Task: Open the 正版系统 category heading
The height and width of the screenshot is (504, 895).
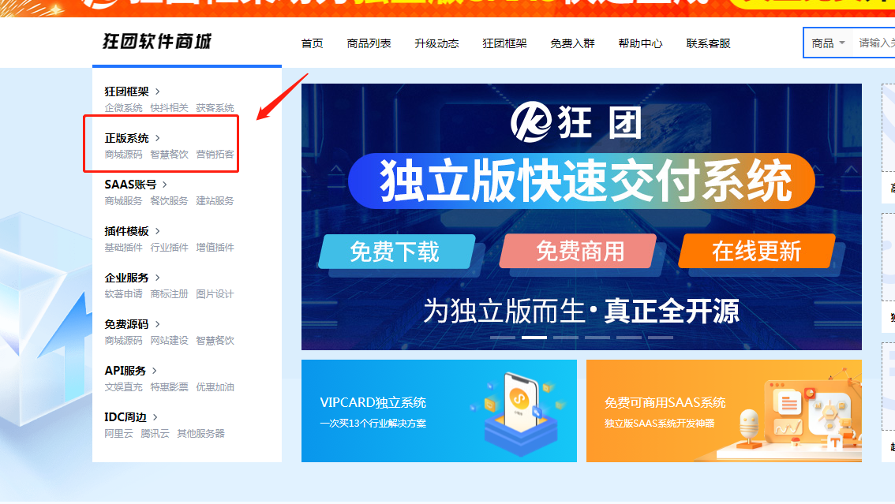Action: click(127, 138)
